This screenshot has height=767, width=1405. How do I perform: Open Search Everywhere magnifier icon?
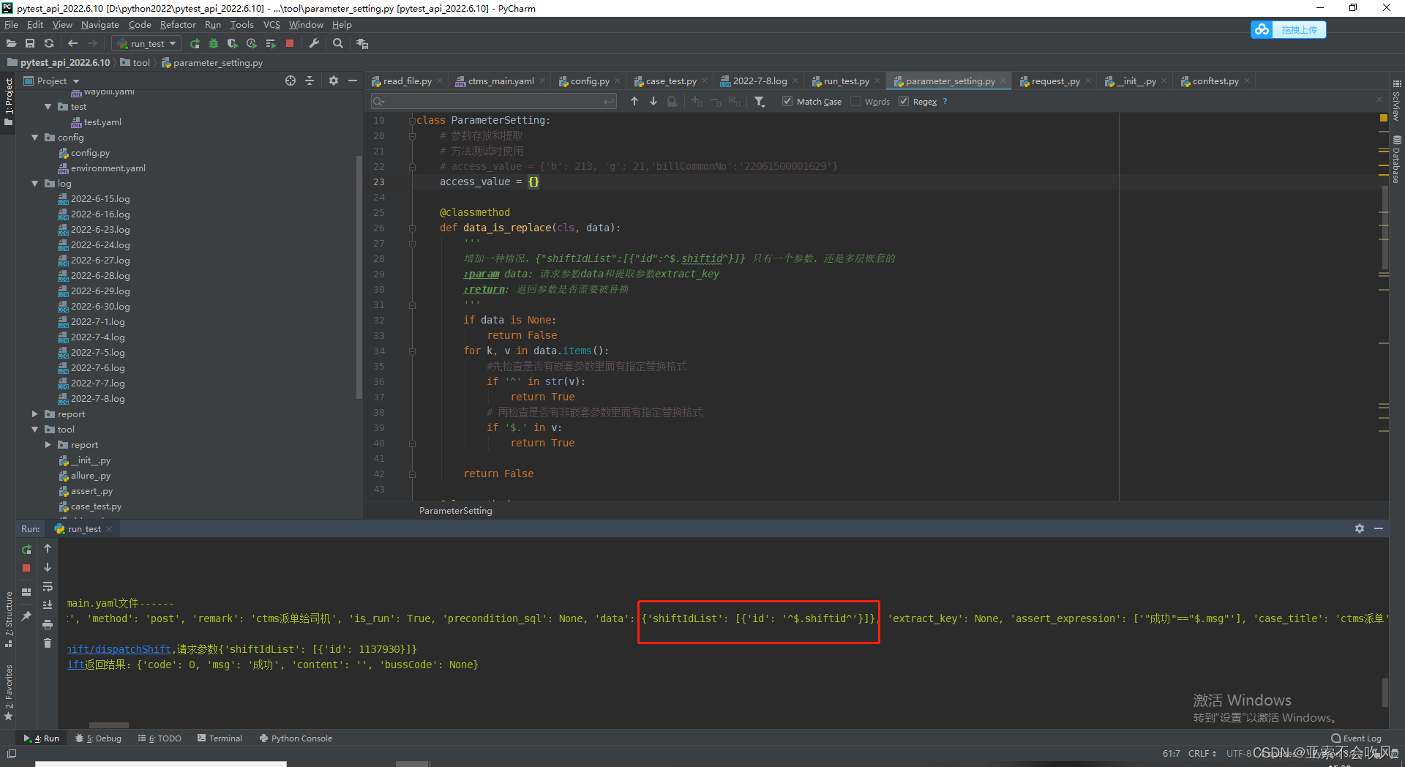[338, 44]
